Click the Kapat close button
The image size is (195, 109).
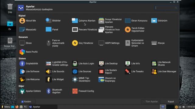(170, 102)
